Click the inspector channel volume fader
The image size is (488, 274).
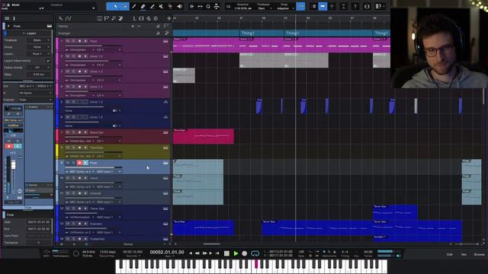pos(14,164)
